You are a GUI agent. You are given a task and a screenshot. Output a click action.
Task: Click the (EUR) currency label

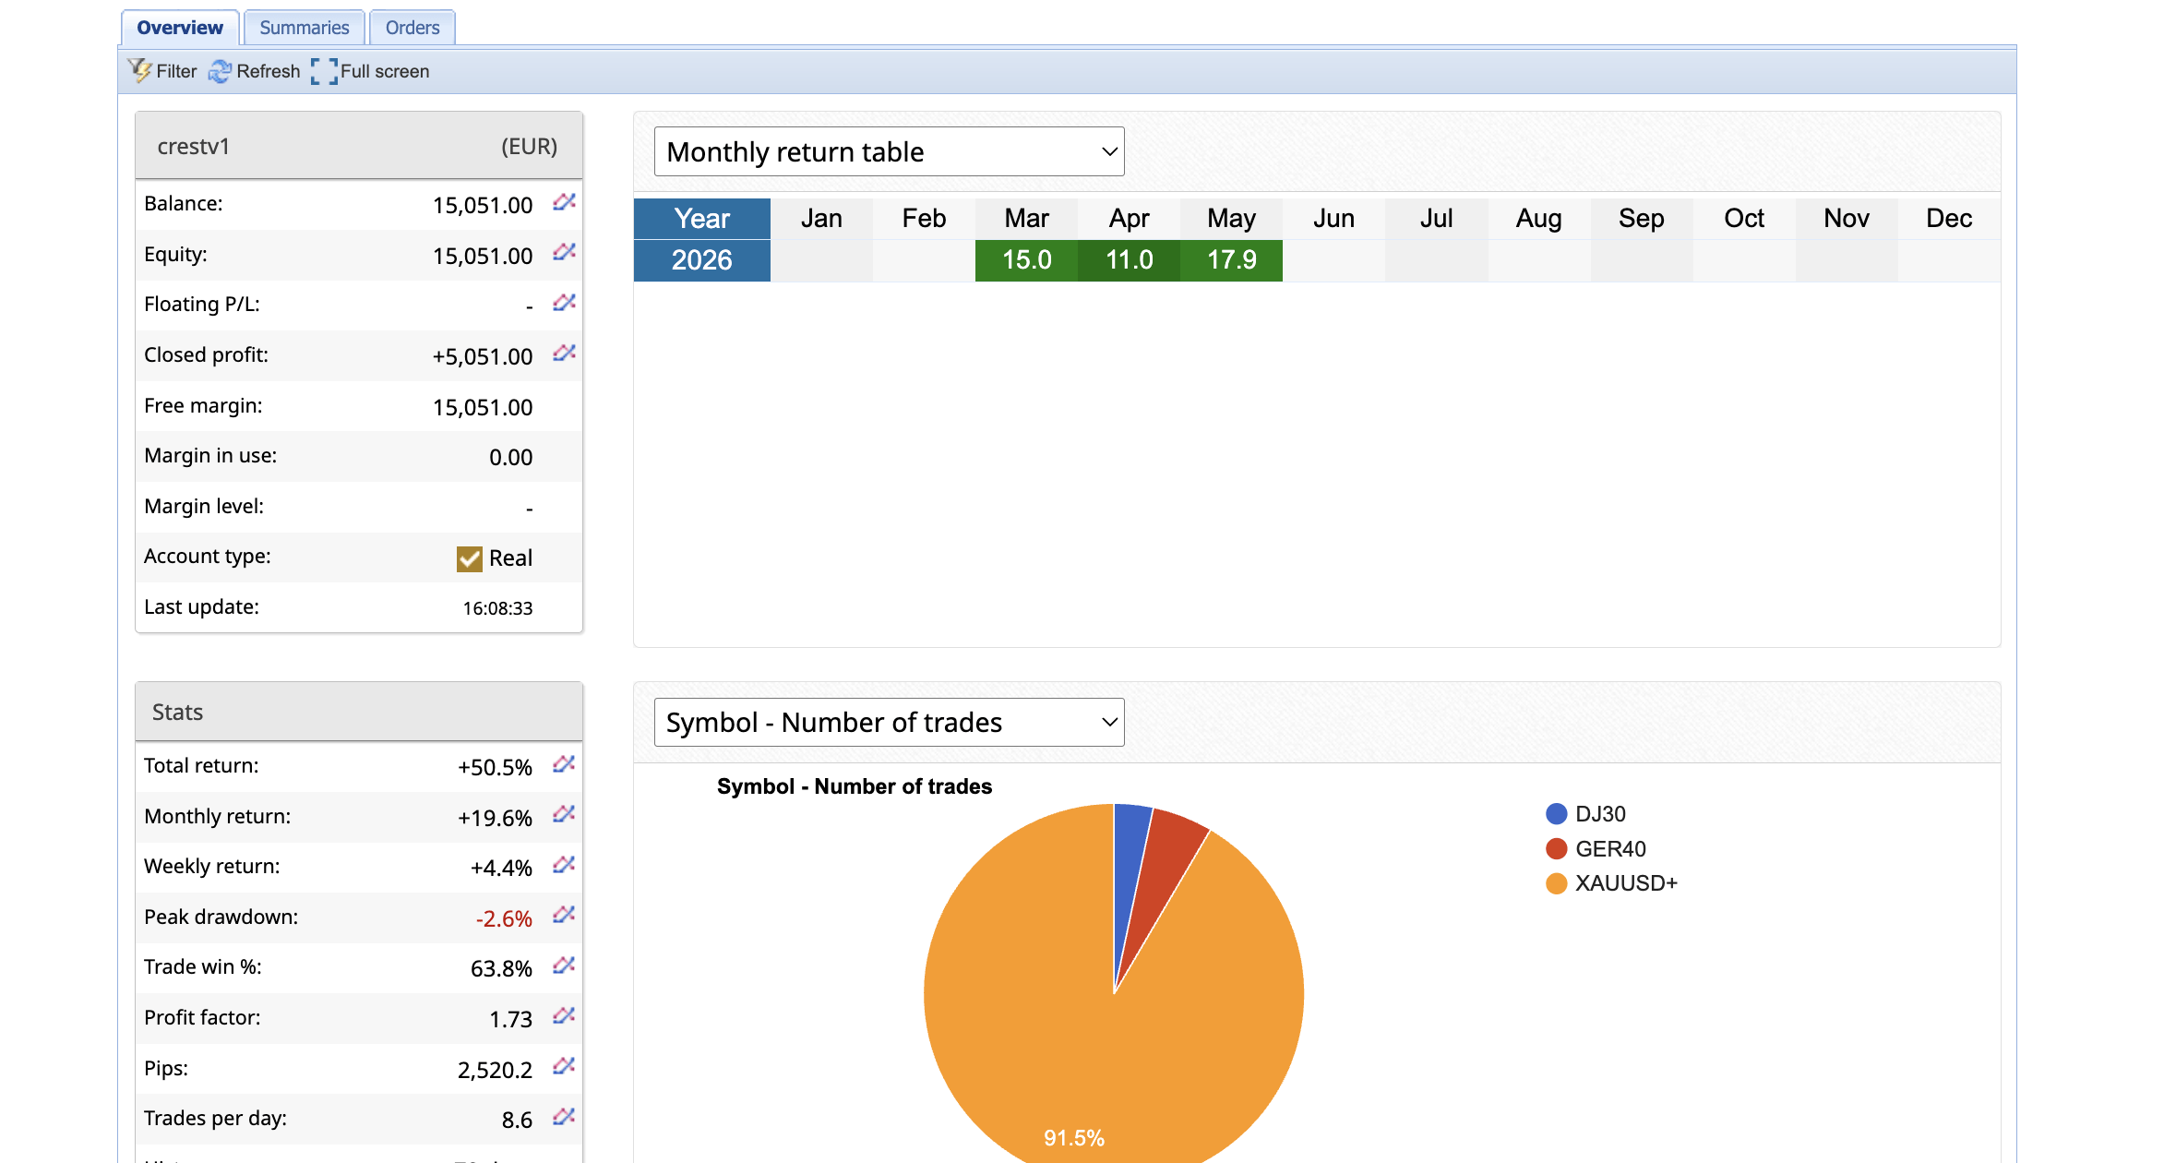click(529, 147)
